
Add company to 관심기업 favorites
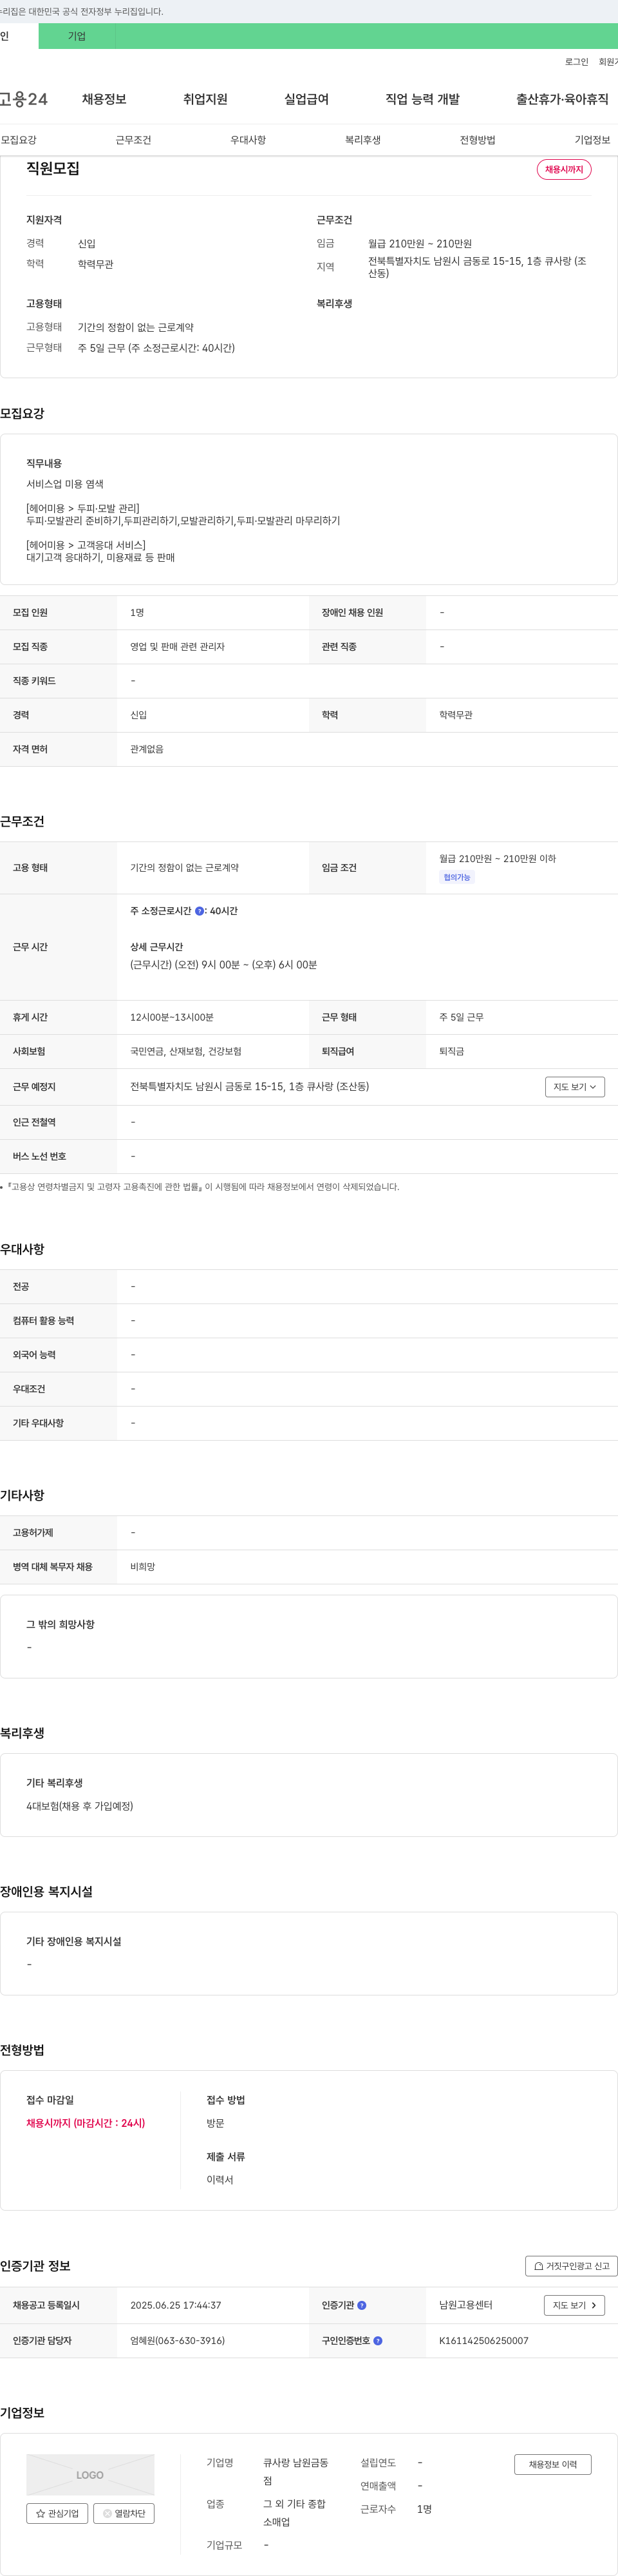(57, 2513)
